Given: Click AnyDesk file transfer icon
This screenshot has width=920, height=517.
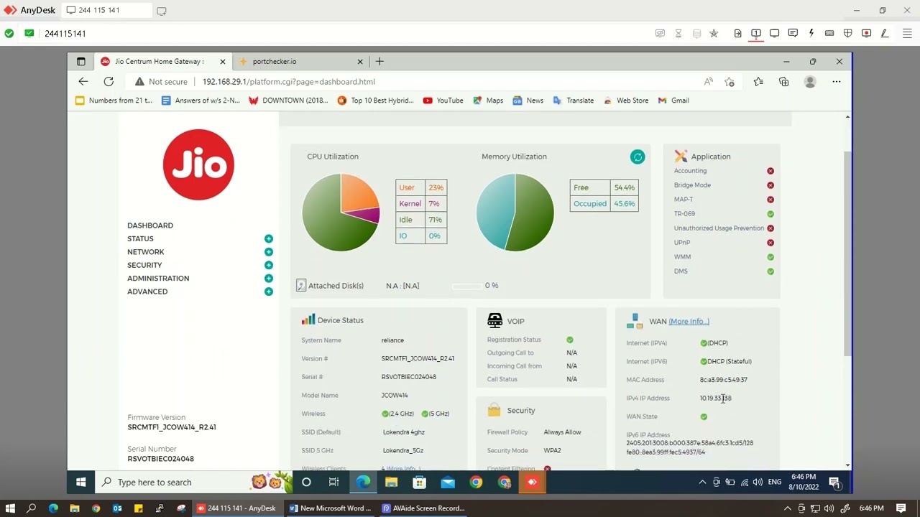Looking at the screenshot, I should pyautogui.click(x=737, y=33).
